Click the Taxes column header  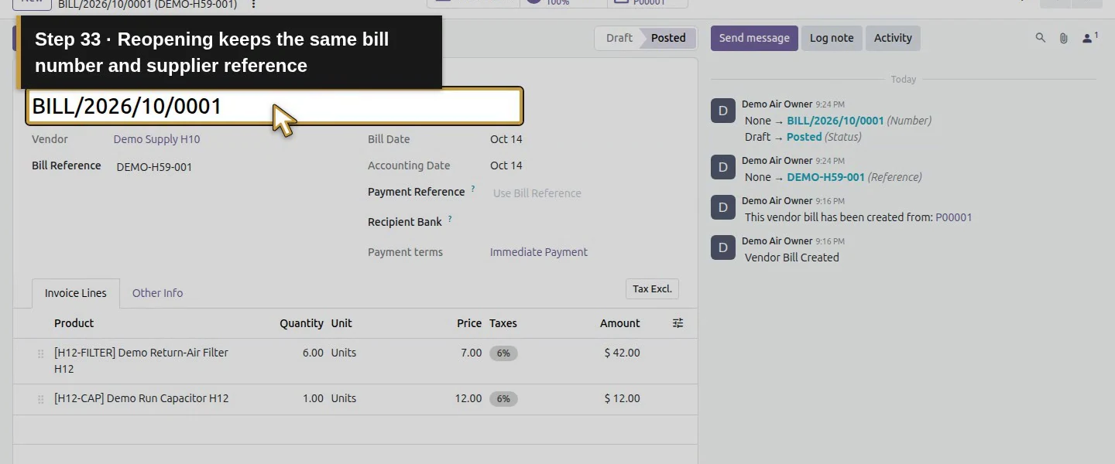[x=503, y=323]
